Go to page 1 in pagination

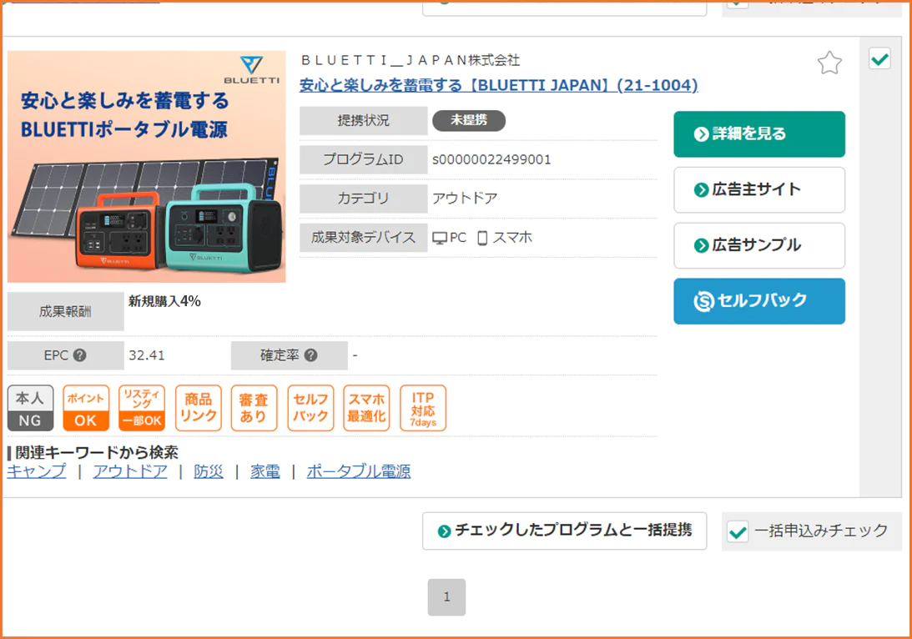coord(446,597)
